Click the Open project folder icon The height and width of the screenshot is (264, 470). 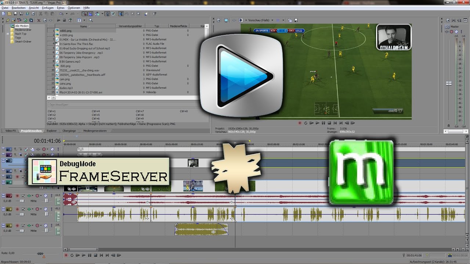coord(10,14)
